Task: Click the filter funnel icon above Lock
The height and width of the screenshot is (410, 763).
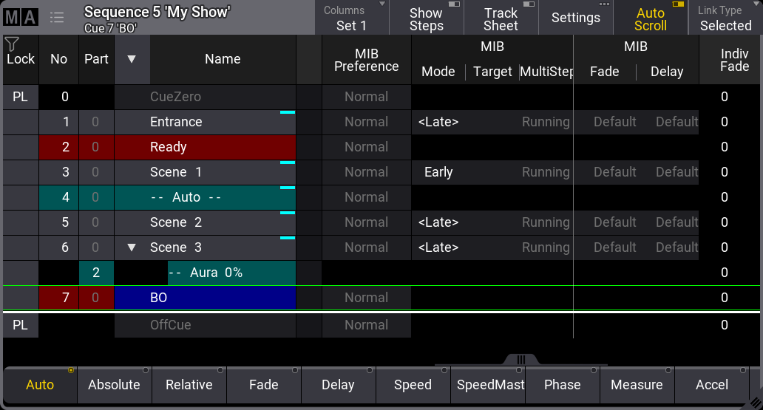Action: pyautogui.click(x=12, y=44)
